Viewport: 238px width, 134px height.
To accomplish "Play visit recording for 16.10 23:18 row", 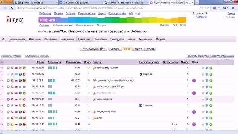I will (8, 68).
